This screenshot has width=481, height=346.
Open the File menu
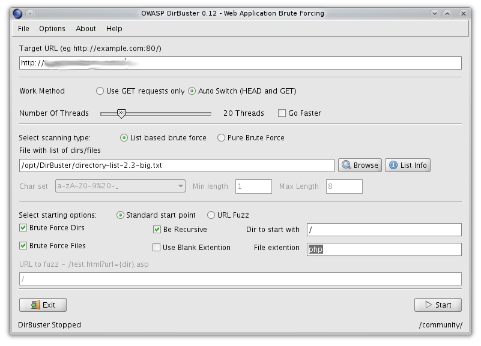click(x=23, y=28)
